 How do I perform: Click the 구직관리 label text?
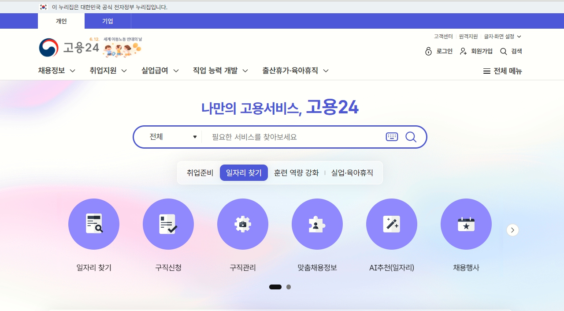243,267
